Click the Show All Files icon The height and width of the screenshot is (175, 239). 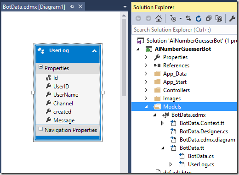coord(219,18)
